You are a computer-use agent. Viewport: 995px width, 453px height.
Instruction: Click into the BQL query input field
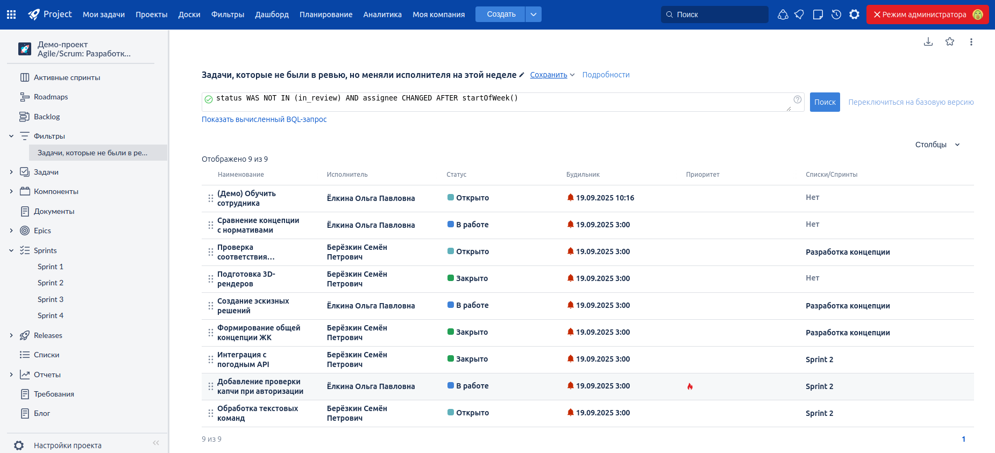(x=495, y=102)
